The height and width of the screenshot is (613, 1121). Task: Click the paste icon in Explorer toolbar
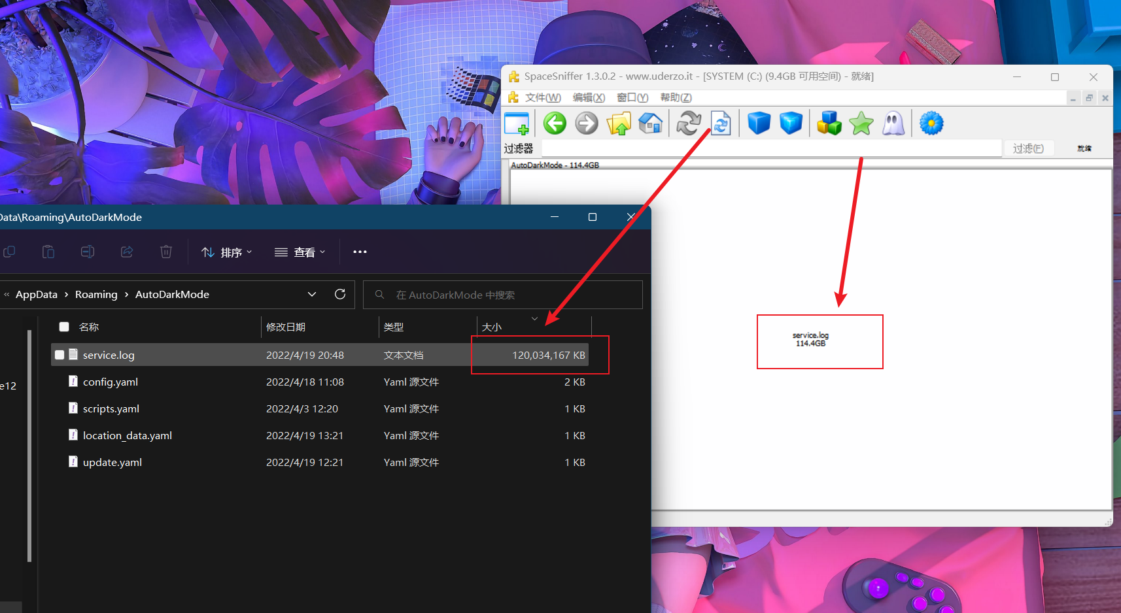pyautogui.click(x=48, y=252)
